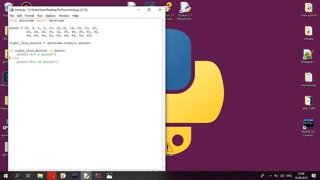This screenshot has width=320, height=180.
Task: Open the Photos app from taskbar
Action: (109, 175)
